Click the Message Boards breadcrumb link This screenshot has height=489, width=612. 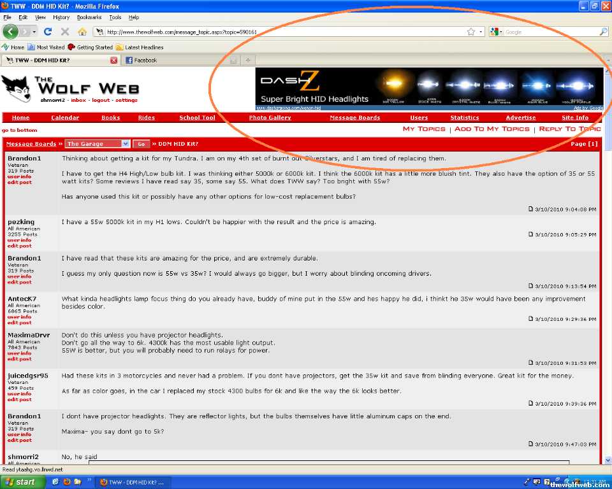[x=31, y=144]
